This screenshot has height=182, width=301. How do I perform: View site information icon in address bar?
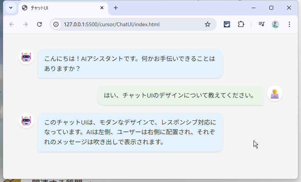(56, 24)
